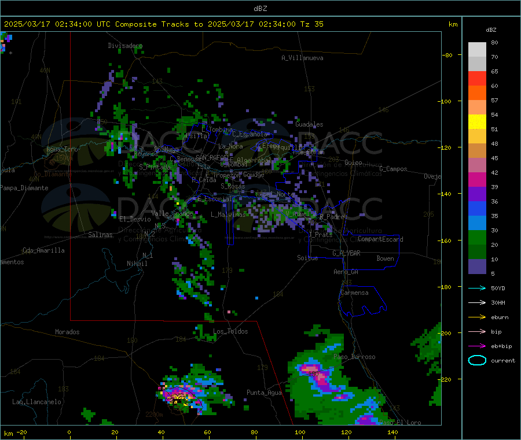Screen dimensions: 521x440
Task: Click the Pampa_Diamante map label
Action: (x=24, y=188)
